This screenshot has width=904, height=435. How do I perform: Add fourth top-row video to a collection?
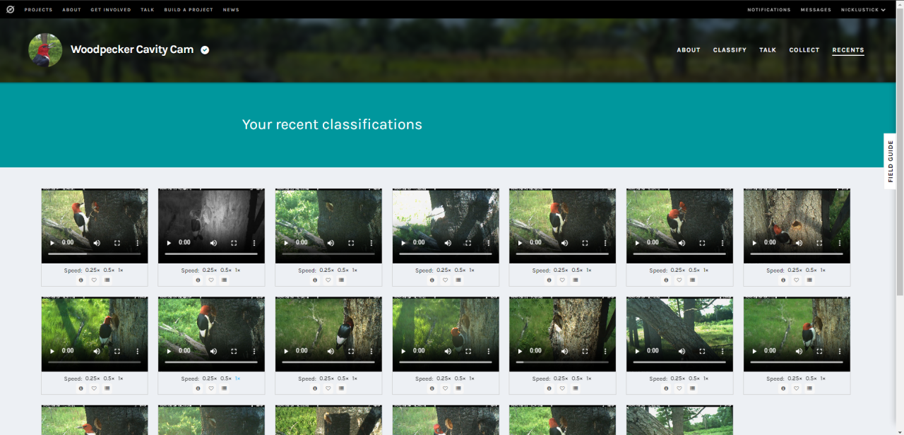(459, 280)
